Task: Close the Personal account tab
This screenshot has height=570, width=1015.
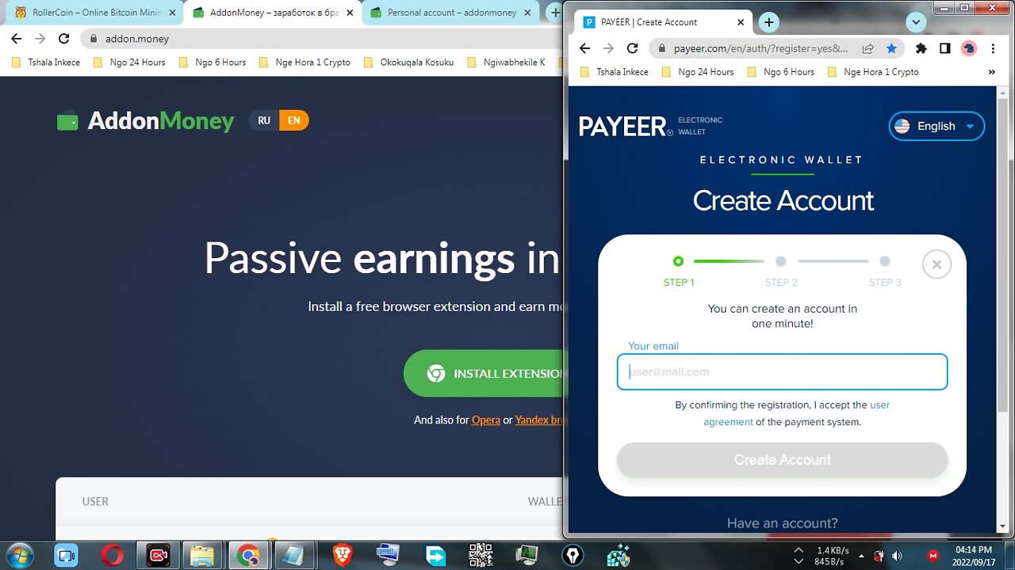Action: [x=527, y=13]
